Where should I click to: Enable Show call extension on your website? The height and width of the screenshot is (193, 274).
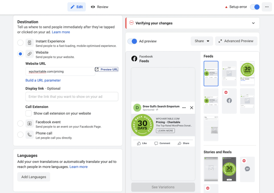(29, 113)
